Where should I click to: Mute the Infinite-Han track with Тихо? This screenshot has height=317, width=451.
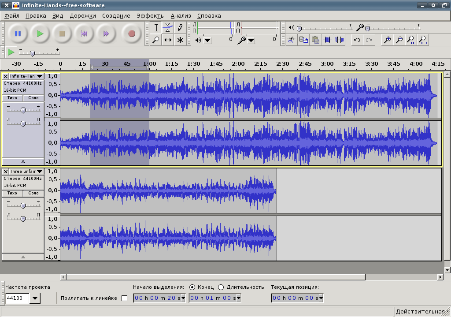pos(12,98)
